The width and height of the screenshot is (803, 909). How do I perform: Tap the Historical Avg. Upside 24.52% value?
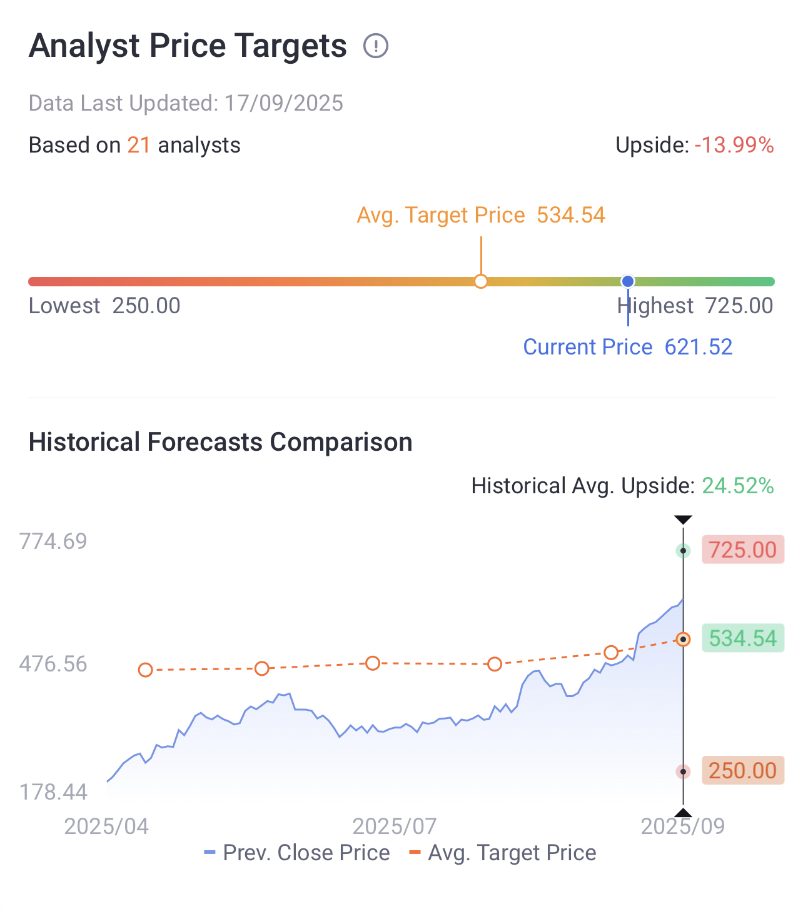[x=738, y=486]
